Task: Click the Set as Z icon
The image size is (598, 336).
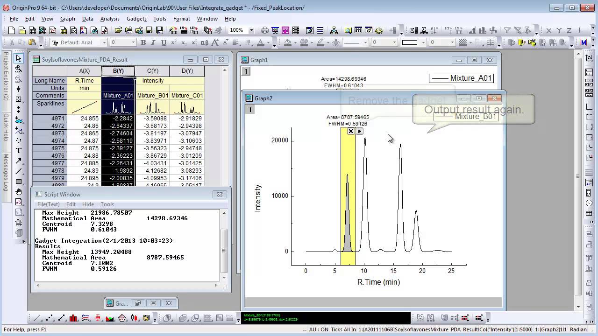Action: 569,30
